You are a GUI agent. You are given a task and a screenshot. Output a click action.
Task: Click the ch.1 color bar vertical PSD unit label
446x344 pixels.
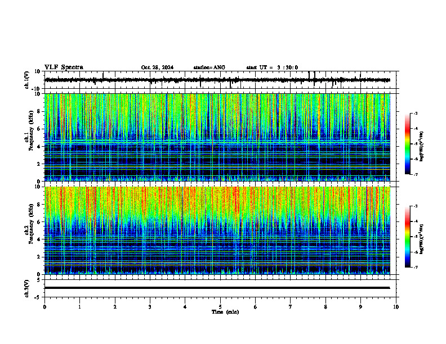point(422,146)
